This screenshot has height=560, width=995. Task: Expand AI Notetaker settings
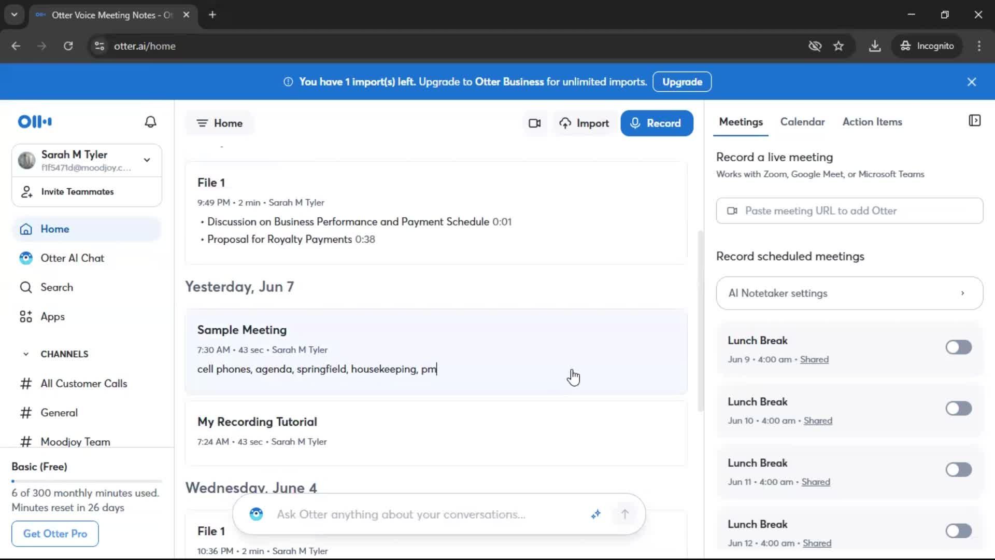(x=849, y=293)
